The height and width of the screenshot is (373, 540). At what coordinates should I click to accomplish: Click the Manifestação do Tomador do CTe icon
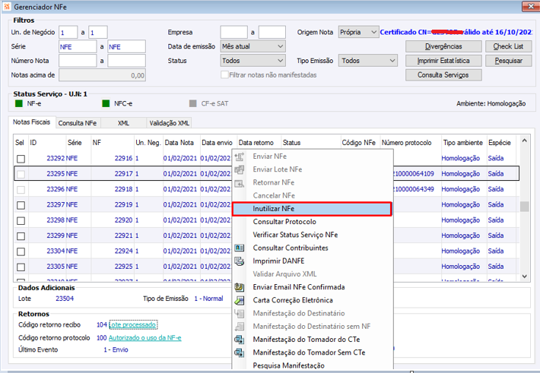[240, 340]
